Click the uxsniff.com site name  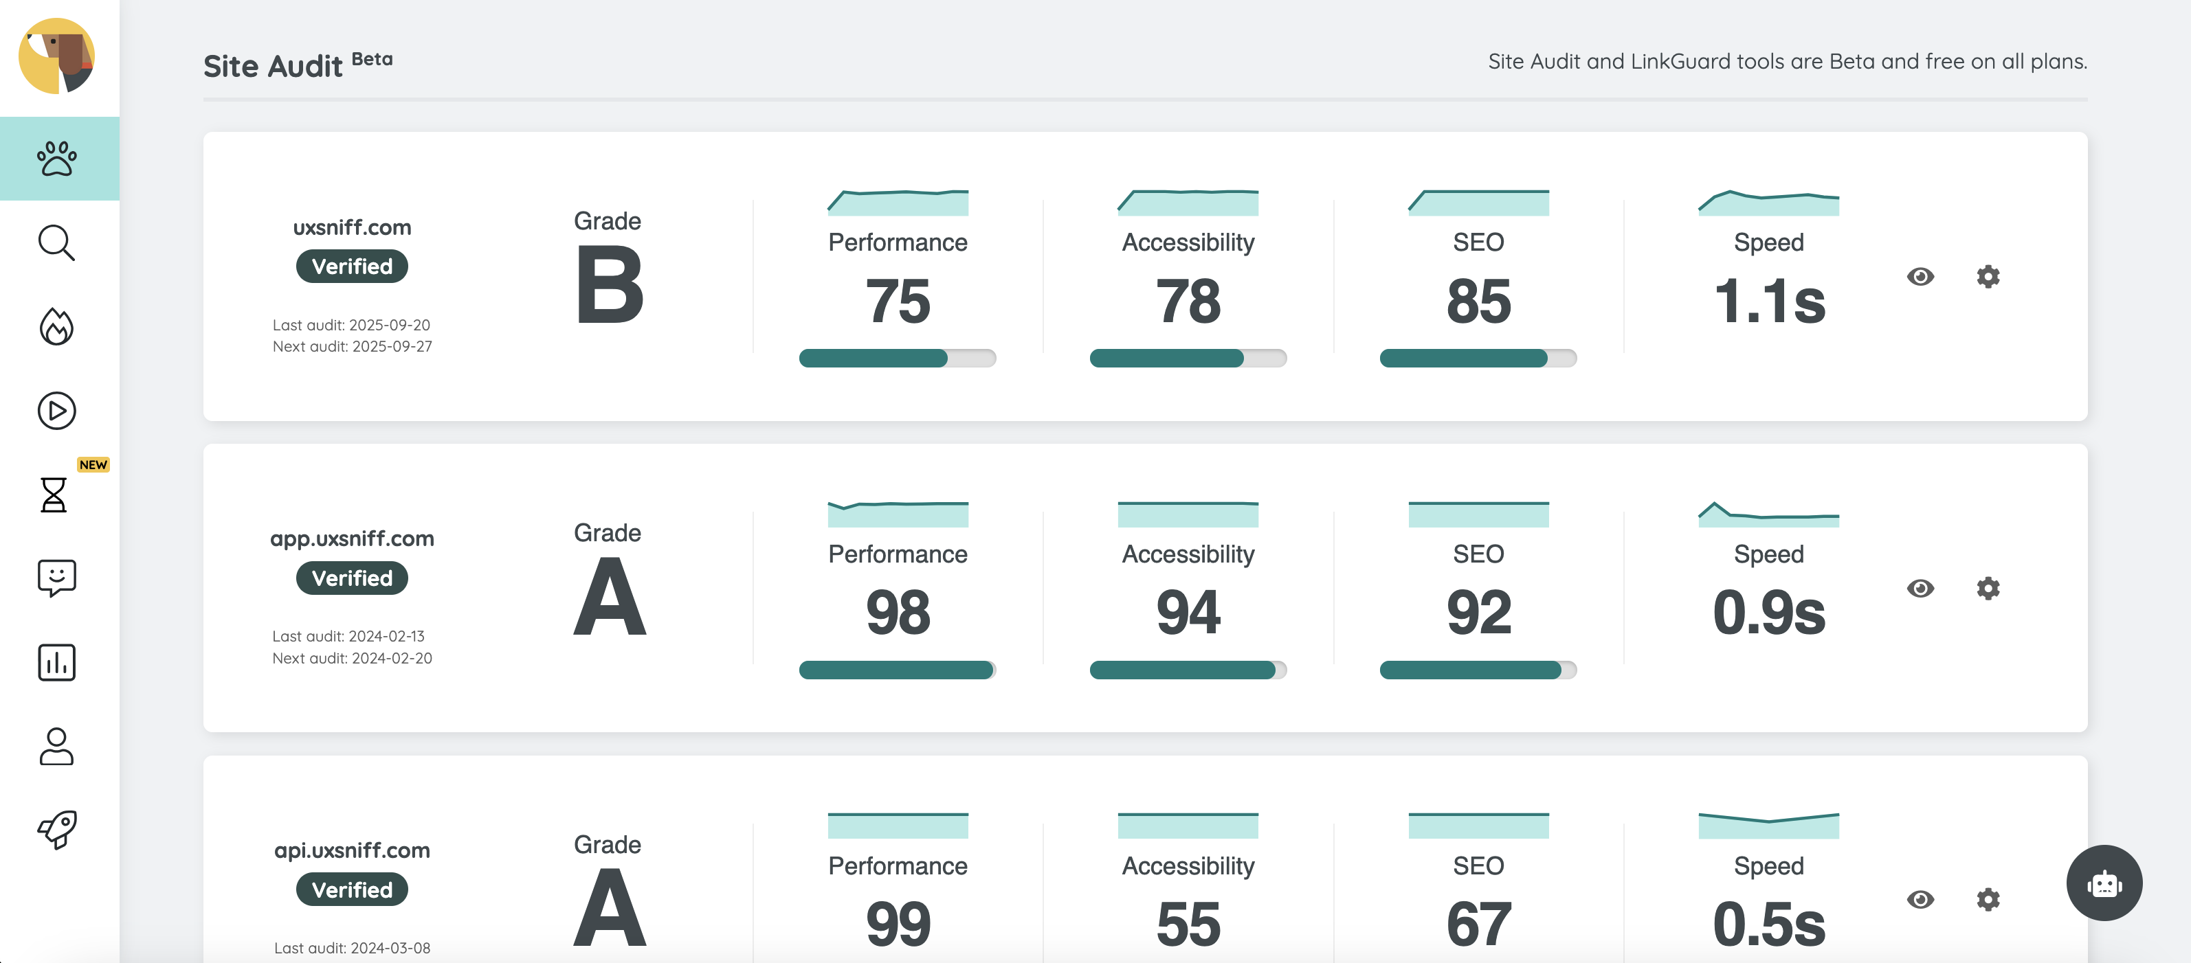point(352,228)
